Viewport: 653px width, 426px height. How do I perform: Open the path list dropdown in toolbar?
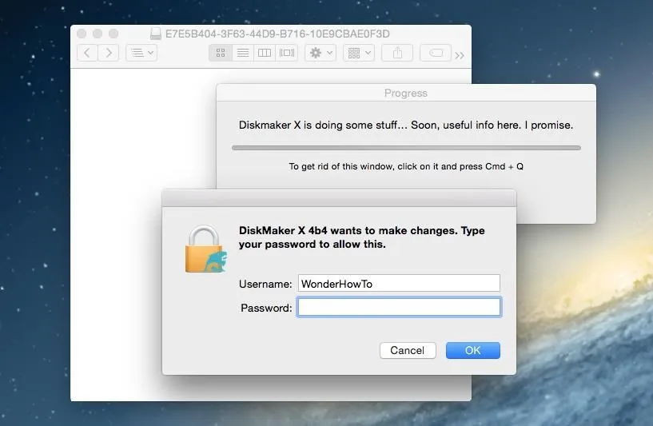point(141,53)
